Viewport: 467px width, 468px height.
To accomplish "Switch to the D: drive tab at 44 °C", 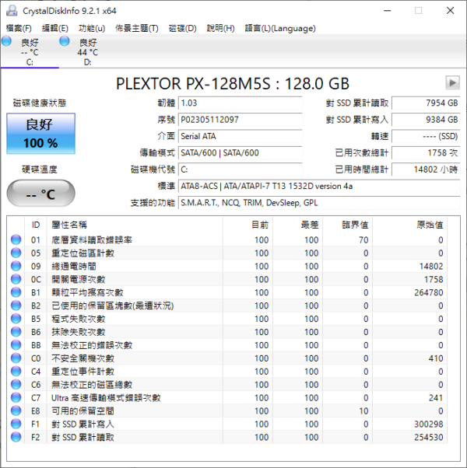I will click(87, 51).
